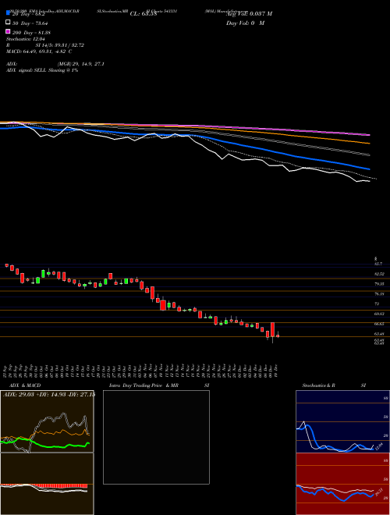390x515 pixels.
Task: Click the 'ADX: 29.03 +DY: 14.93' header text
Action: tap(36, 395)
